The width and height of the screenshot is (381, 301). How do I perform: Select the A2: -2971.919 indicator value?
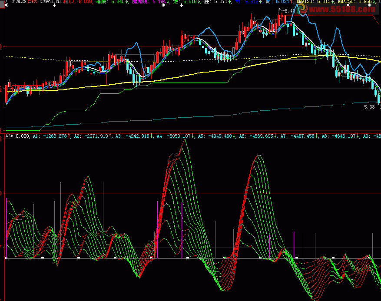point(93,136)
